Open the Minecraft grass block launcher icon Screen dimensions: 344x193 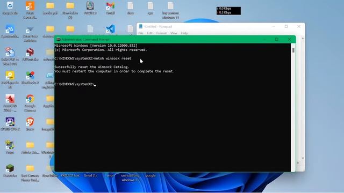(10, 168)
